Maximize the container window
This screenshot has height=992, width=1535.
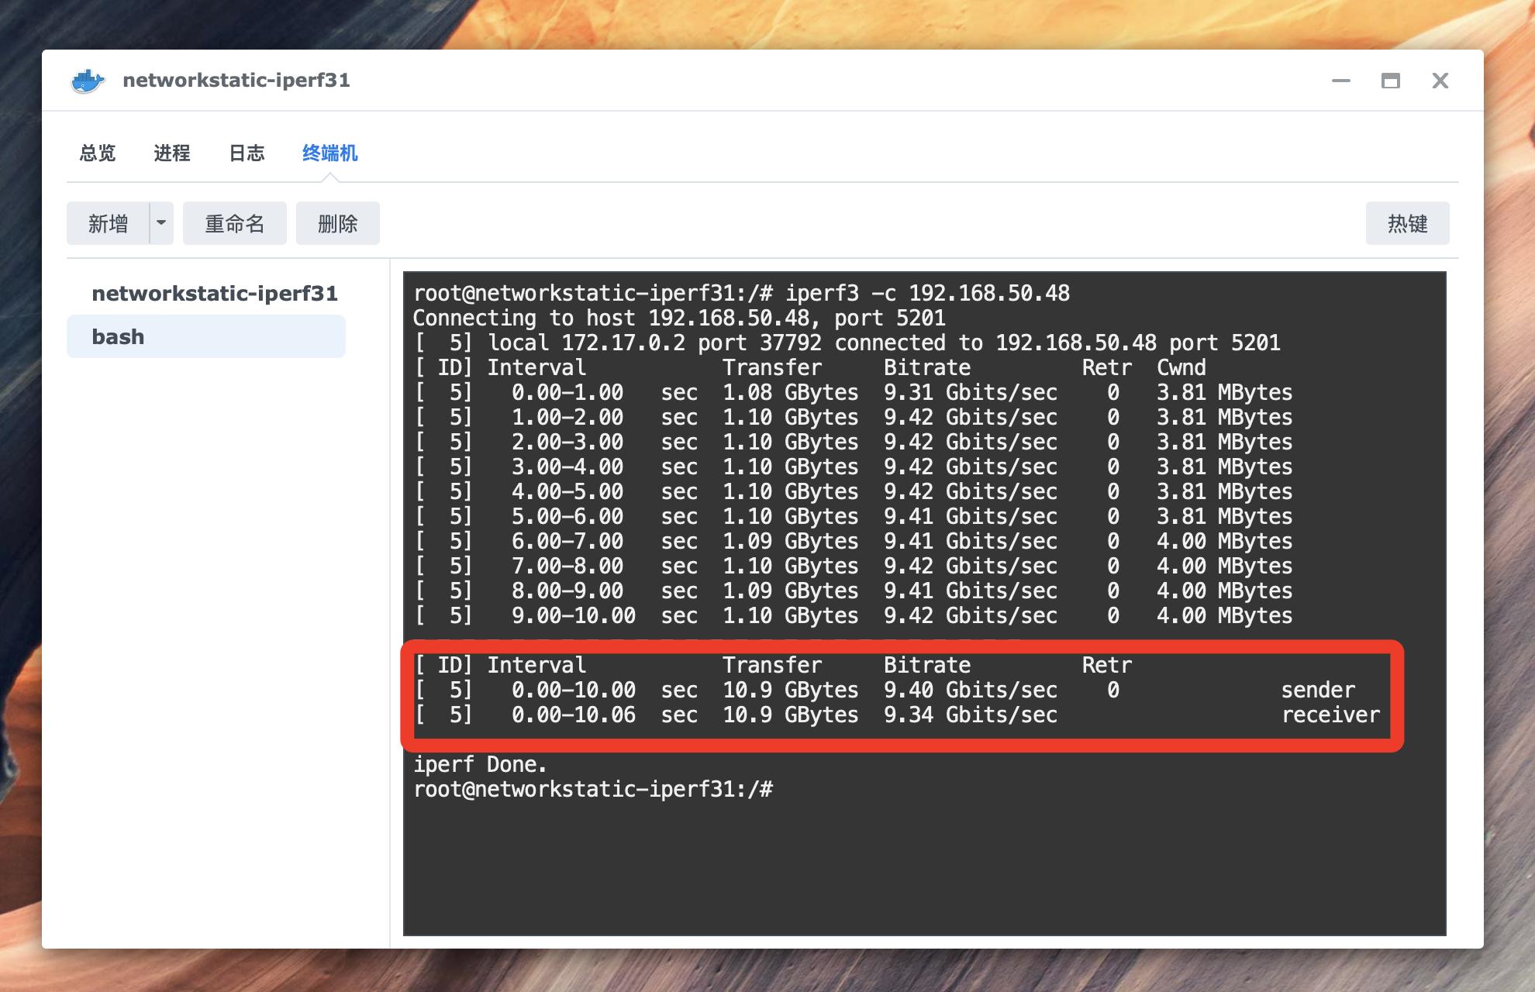[x=1391, y=81]
